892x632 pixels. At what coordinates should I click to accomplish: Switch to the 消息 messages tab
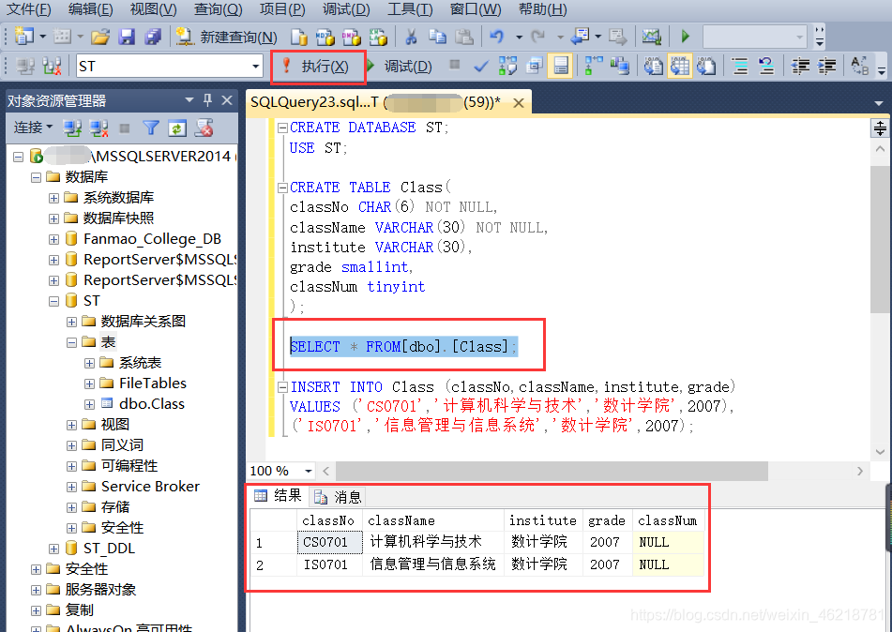pyautogui.click(x=339, y=497)
